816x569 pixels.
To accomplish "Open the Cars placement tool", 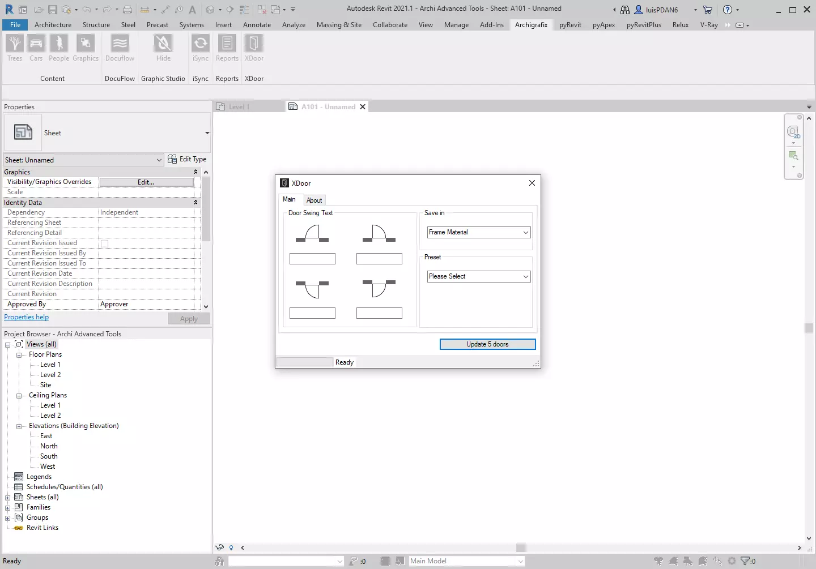I will coord(36,49).
